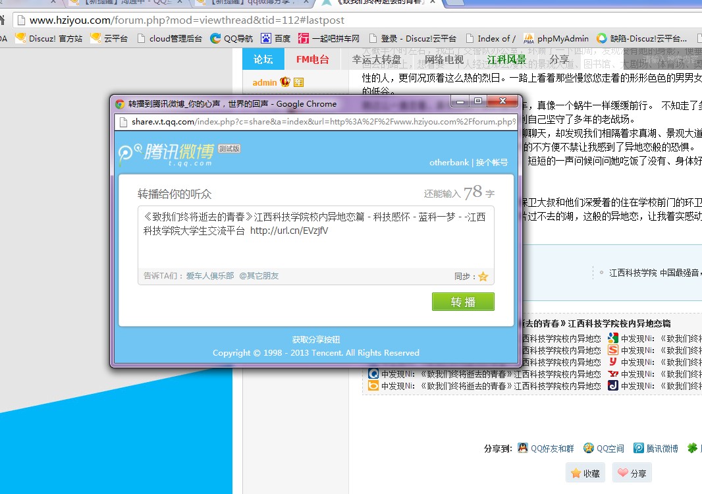Open the 百度 bookmark
Screen dimensions: 702x494
(276, 38)
